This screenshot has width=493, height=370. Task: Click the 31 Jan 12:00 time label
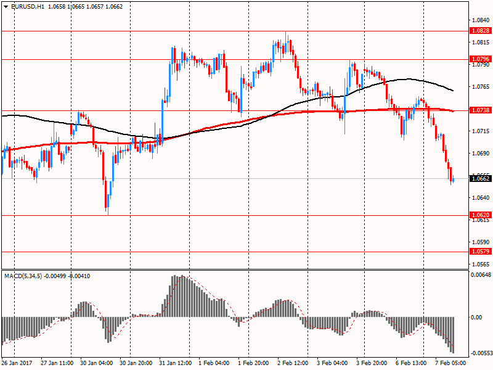click(x=176, y=363)
